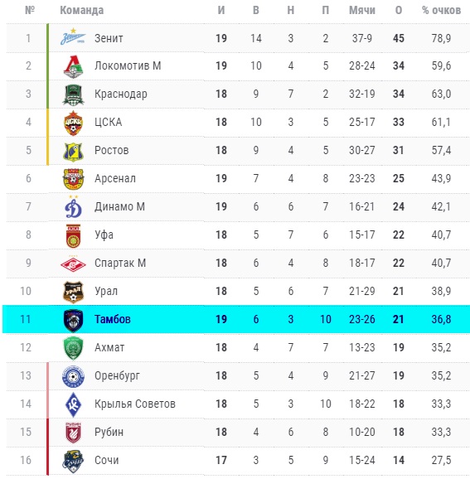The width and height of the screenshot is (470, 479).
Task: Click the Sochi club emblem
Action: click(x=73, y=462)
